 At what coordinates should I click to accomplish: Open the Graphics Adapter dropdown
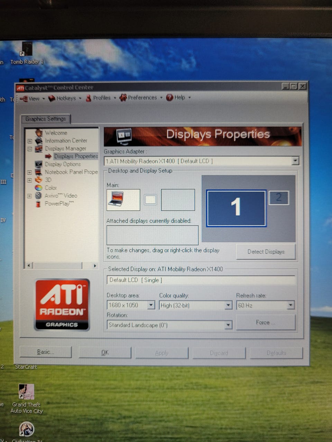[295, 161]
